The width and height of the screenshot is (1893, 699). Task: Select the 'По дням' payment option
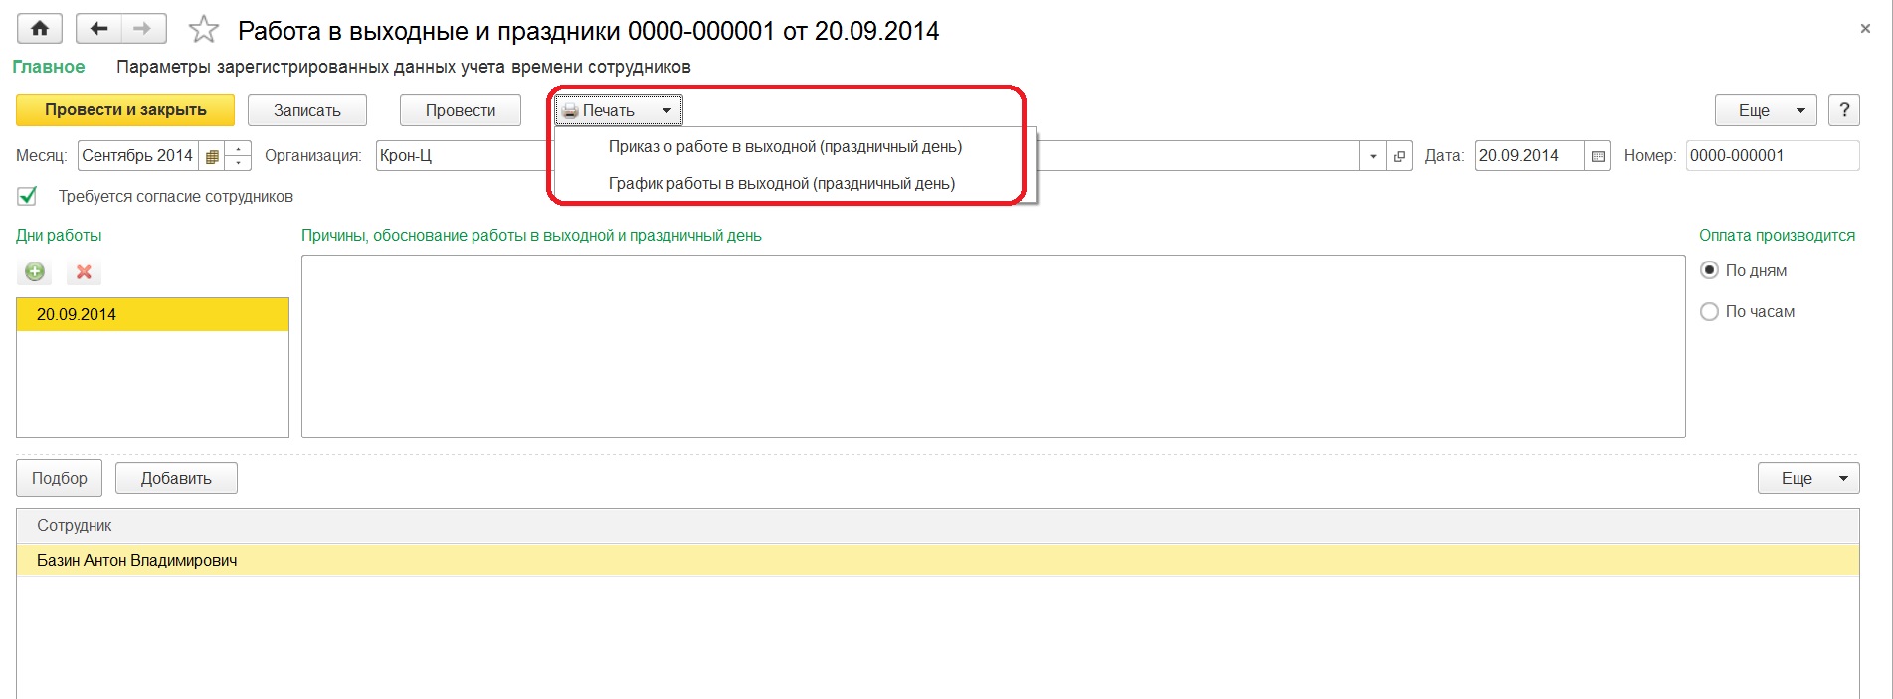(1710, 270)
